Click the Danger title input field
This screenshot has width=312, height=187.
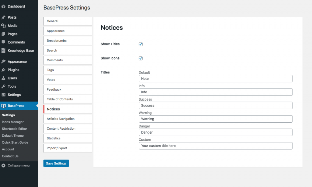click(215, 132)
